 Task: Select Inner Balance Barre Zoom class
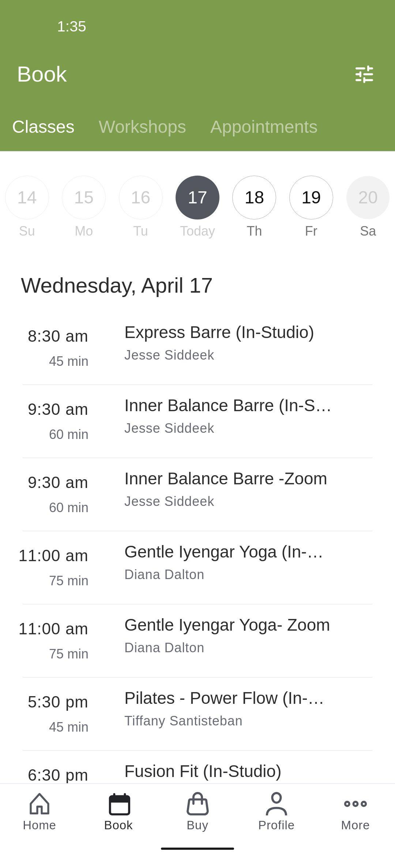197,490
